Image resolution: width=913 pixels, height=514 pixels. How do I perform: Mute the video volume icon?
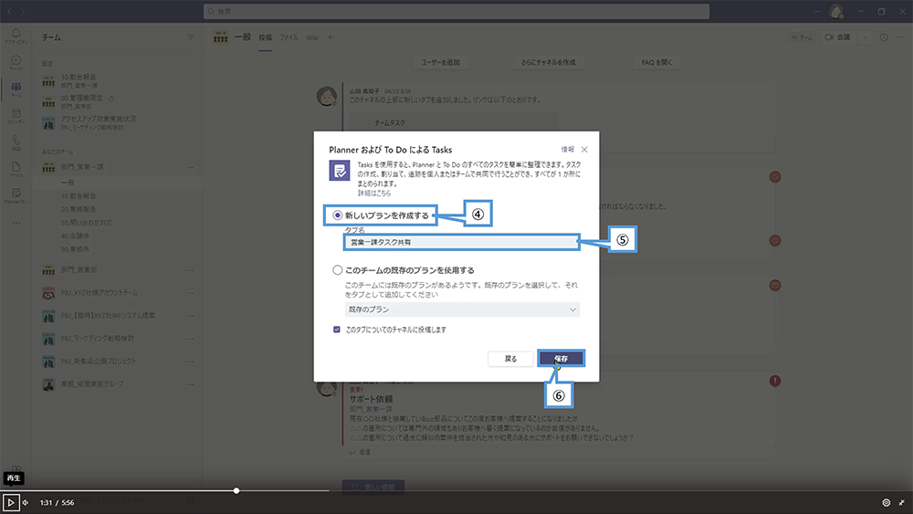coord(26,502)
